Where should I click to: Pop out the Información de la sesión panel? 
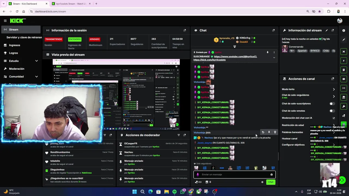point(185,30)
